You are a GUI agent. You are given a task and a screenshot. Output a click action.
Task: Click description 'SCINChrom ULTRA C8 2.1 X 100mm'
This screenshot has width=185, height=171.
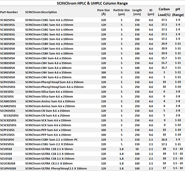[49, 163]
